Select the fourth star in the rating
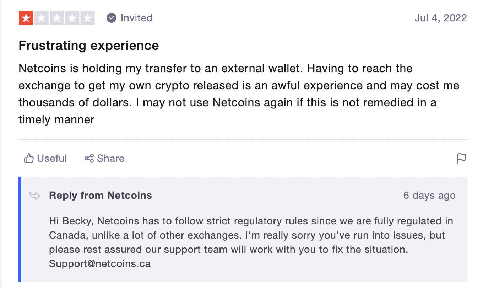 coord(71,18)
